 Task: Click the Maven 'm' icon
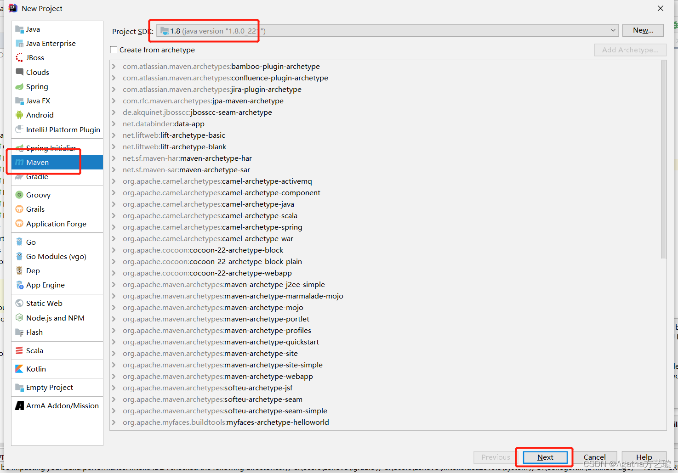(x=19, y=162)
